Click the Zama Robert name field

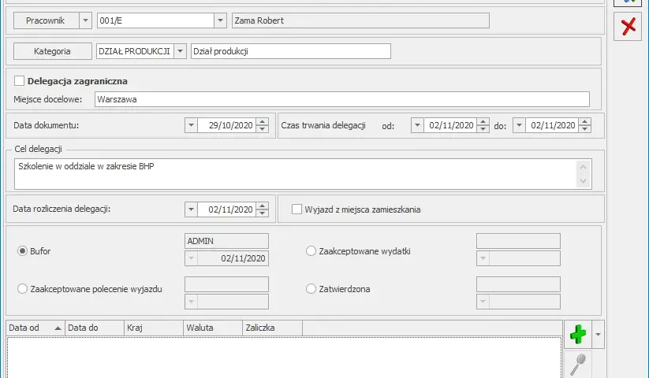tap(360, 20)
